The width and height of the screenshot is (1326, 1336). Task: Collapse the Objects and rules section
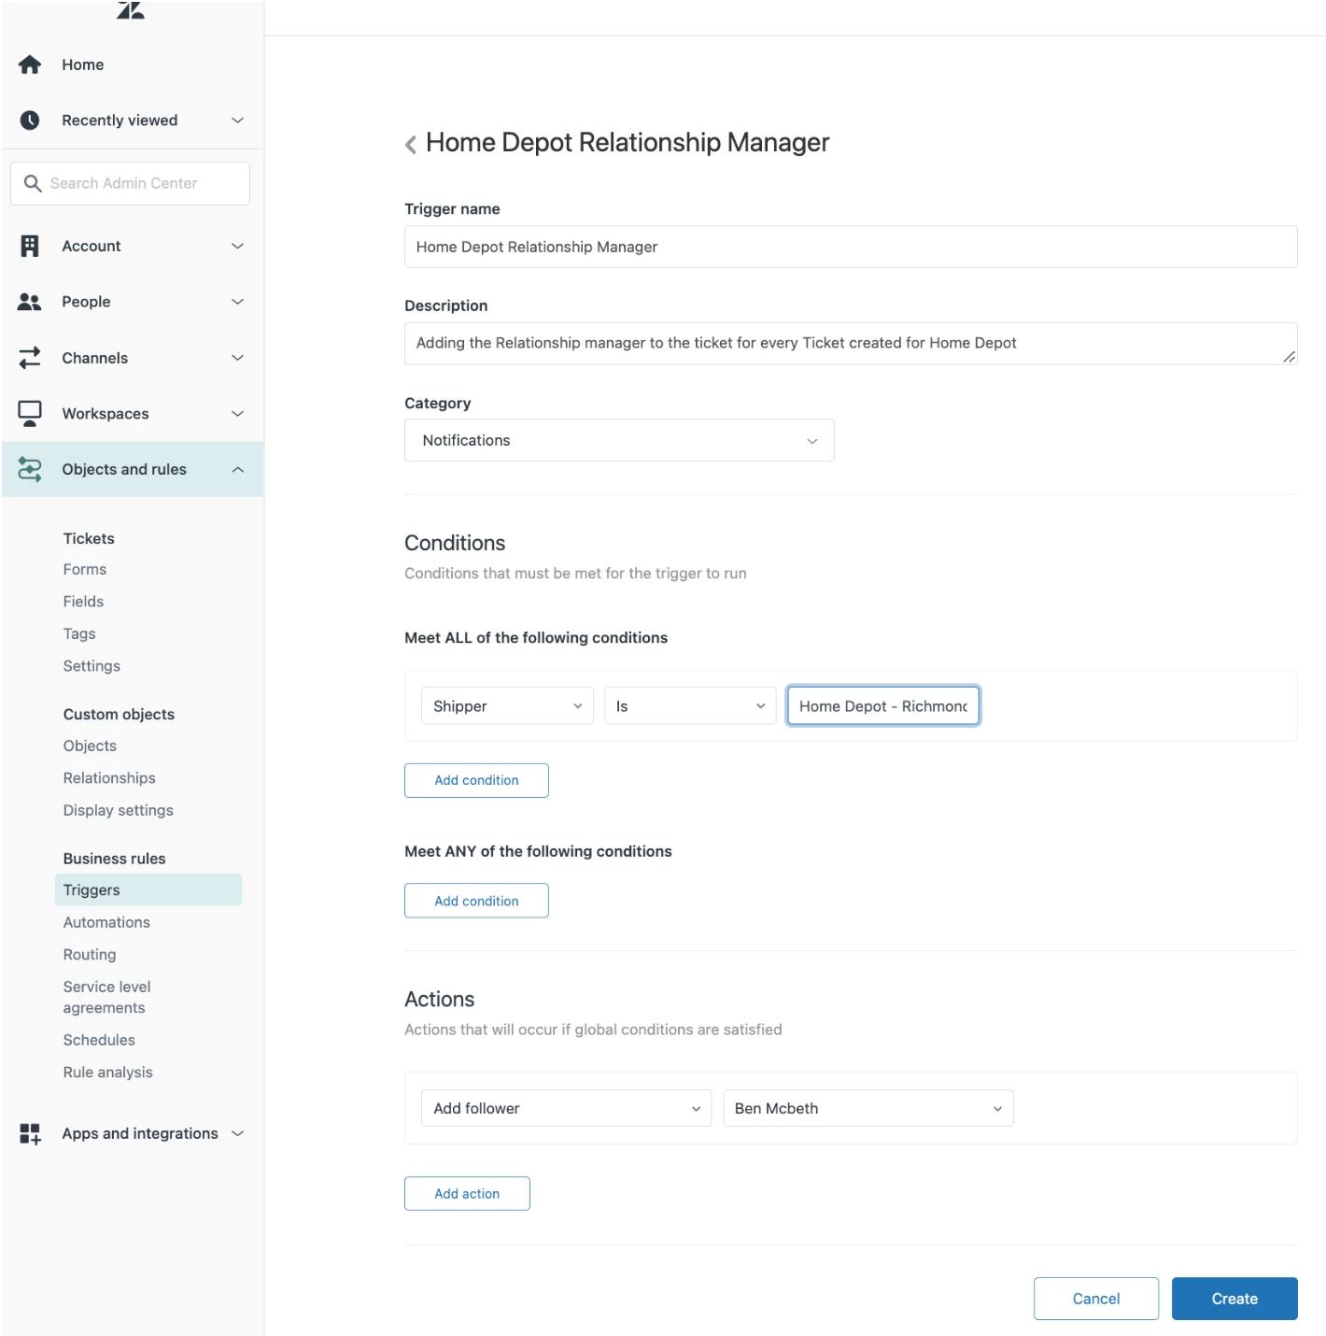click(238, 469)
